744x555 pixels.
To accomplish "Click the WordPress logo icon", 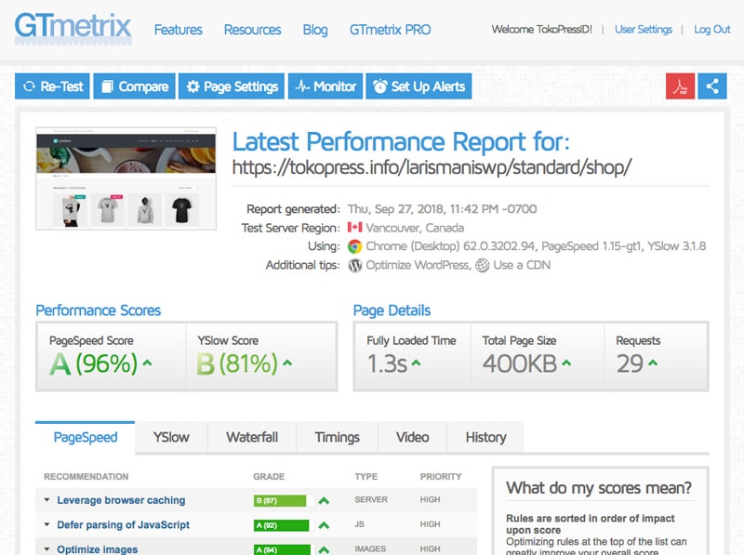I will (x=355, y=265).
